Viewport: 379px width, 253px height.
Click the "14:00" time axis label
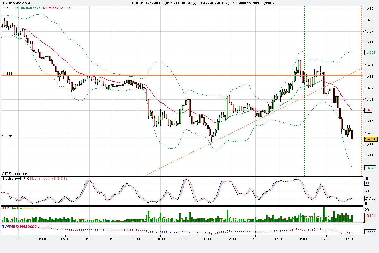(x=255, y=238)
